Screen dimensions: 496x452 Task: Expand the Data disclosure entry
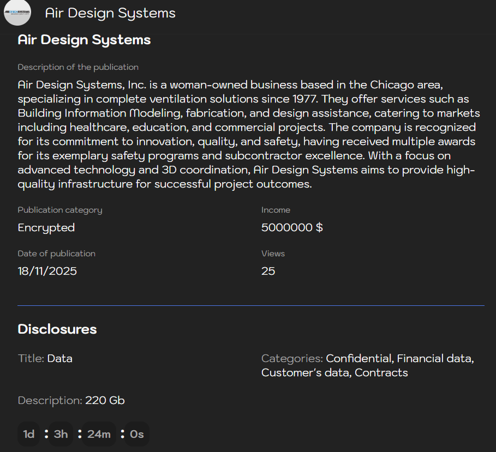pyautogui.click(x=59, y=358)
